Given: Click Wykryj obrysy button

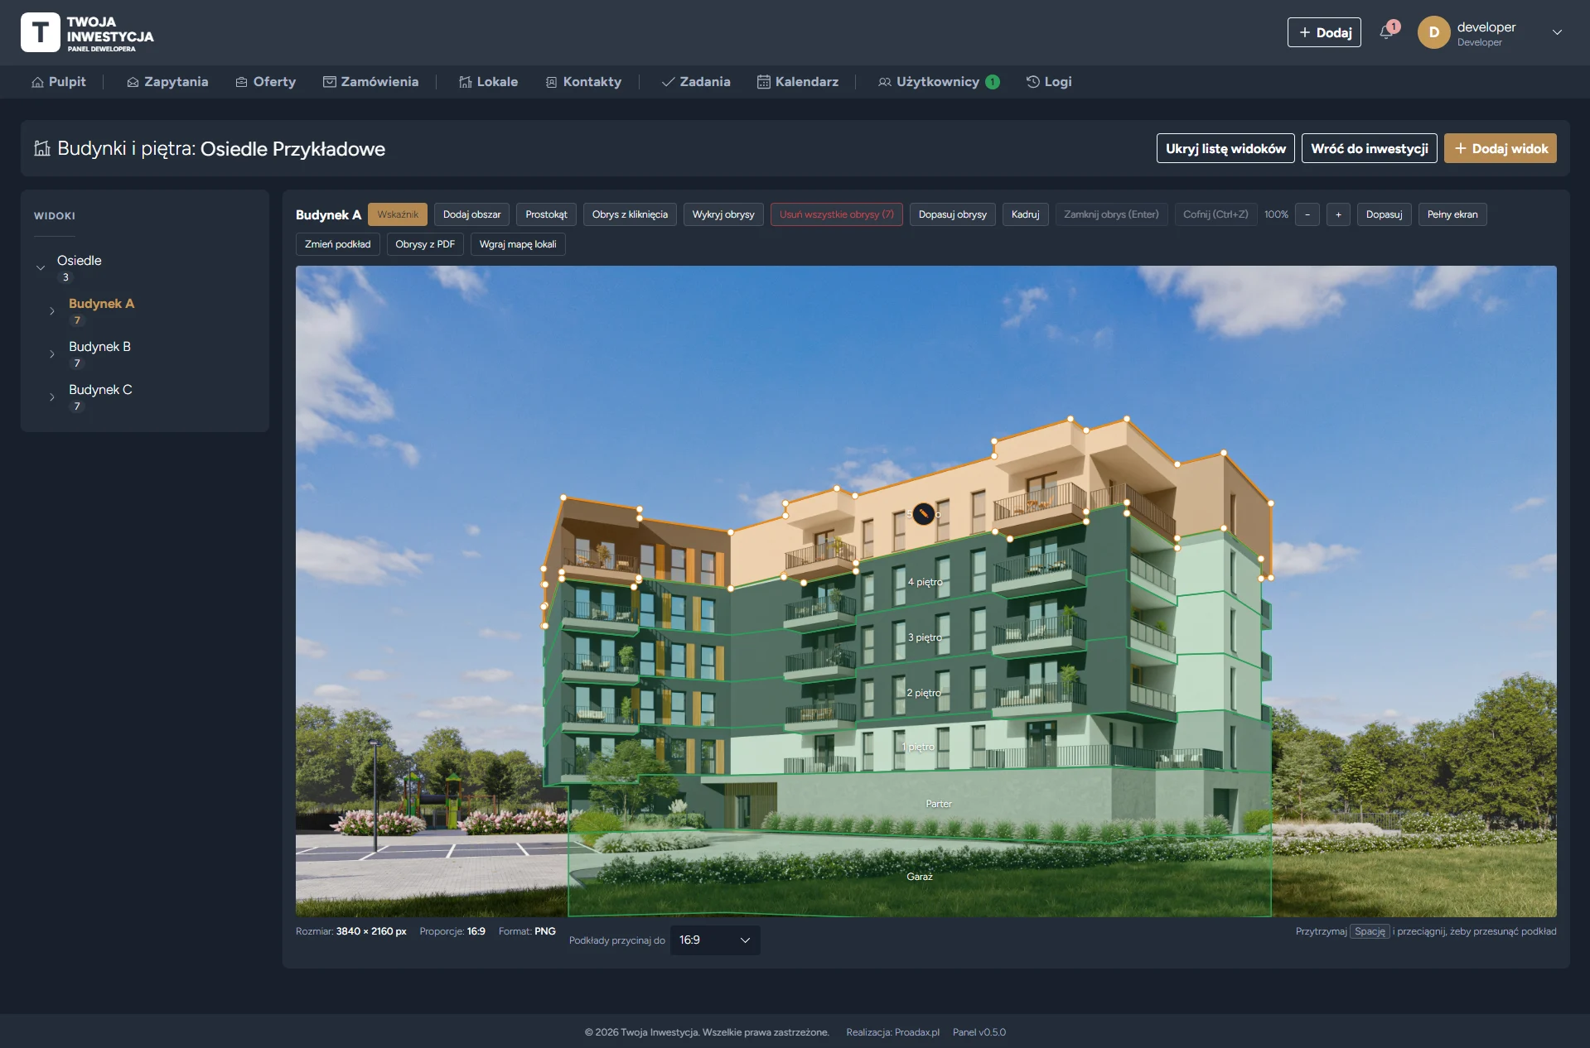Looking at the screenshot, I should (x=723, y=214).
